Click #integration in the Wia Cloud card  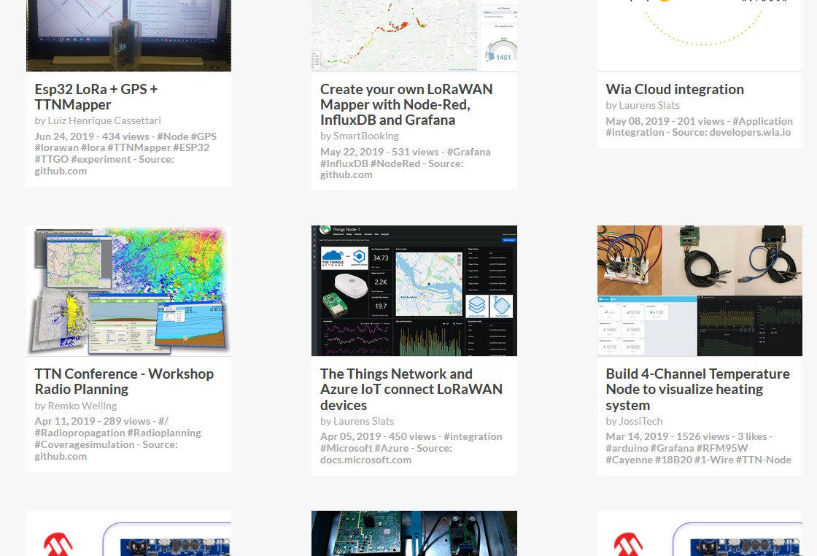[634, 132]
